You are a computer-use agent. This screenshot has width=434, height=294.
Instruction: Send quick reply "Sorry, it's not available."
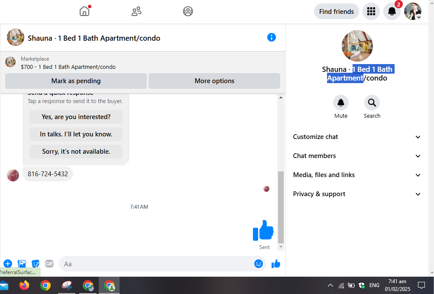pyautogui.click(x=76, y=152)
